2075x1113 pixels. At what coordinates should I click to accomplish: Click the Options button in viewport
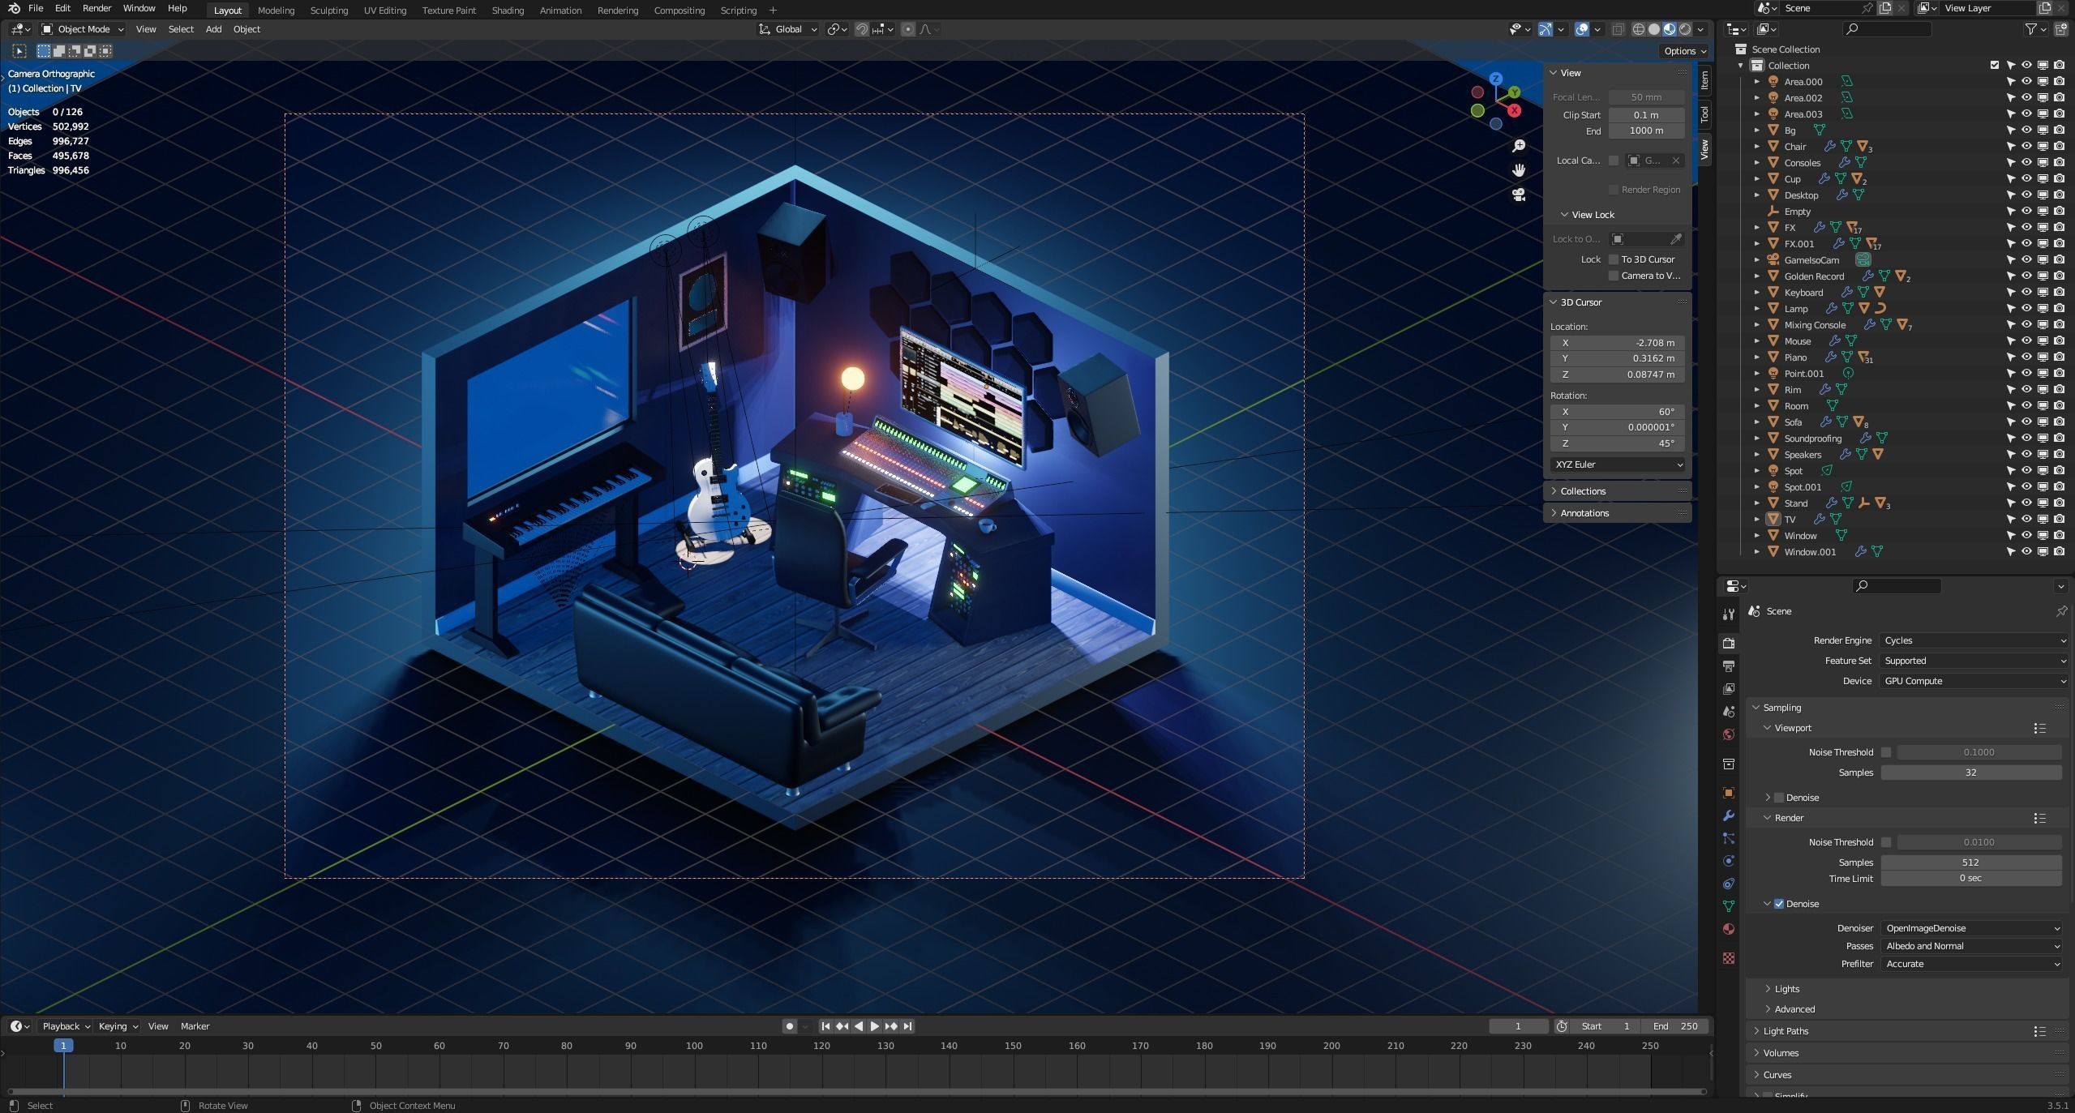pyautogui.click(x=1685, y=51)
